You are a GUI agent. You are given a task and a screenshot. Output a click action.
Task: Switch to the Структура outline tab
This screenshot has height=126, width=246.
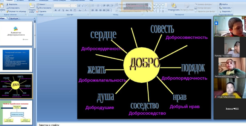point(13,18)
